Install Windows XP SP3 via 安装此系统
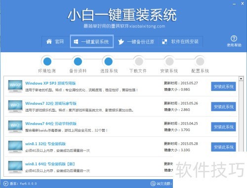The height and width of the screenshot is (188, 247). (223, 87)
